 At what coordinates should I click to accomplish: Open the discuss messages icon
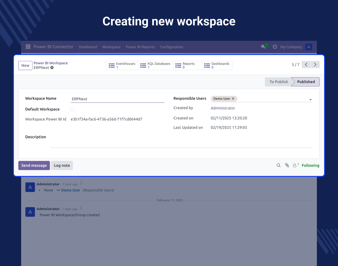tap(263, 47)
